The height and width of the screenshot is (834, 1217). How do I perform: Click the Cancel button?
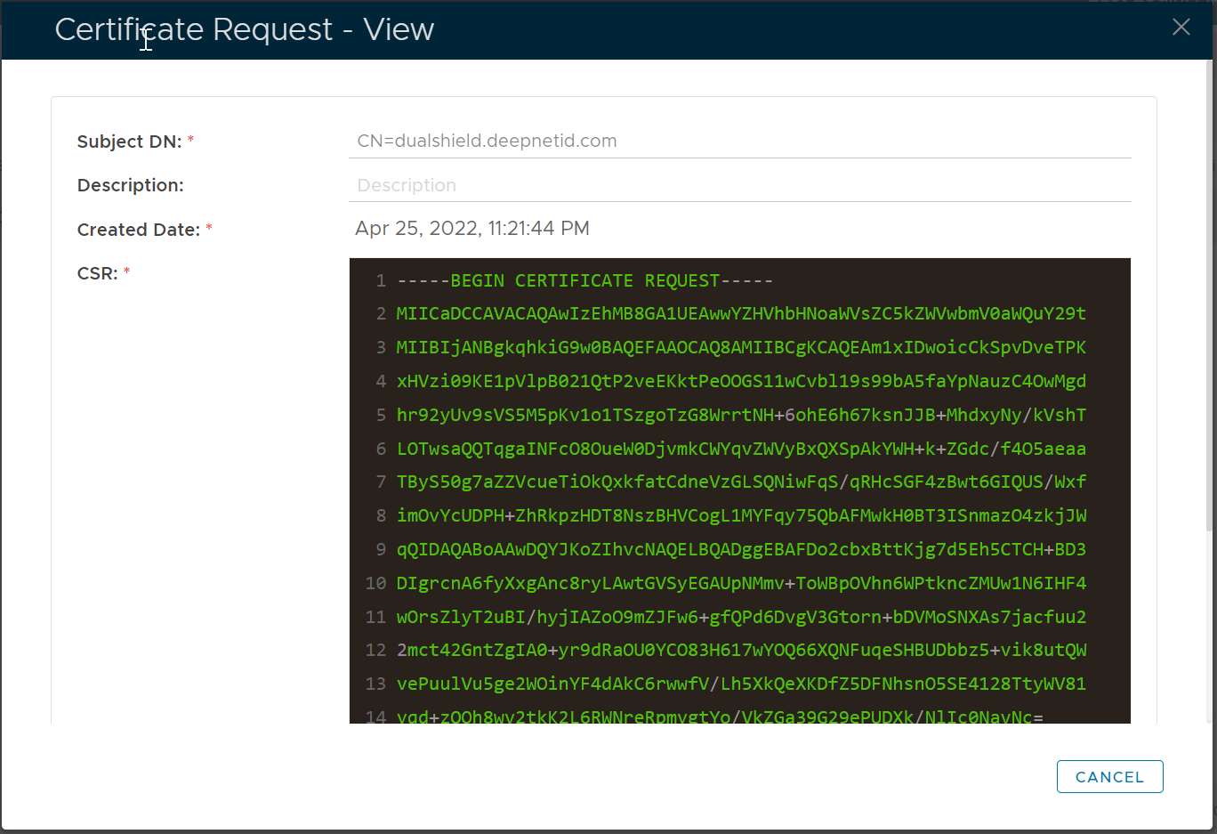pyautogui.click(x=1109, y=776)
